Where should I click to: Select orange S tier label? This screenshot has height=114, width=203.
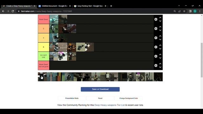(x=43, y=28)
